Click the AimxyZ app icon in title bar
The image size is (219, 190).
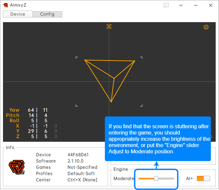pyautogui.click(x=6, y=5)
